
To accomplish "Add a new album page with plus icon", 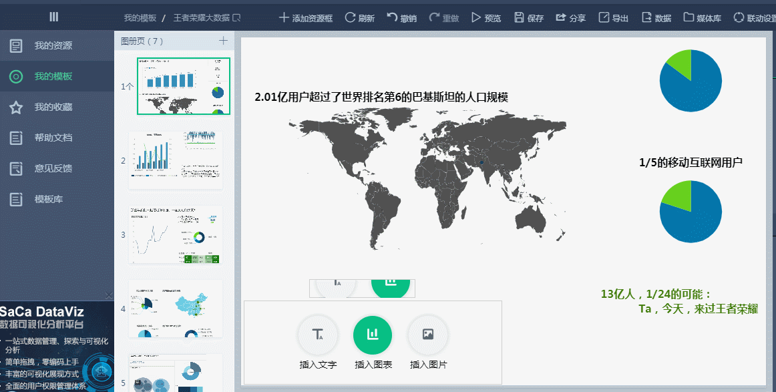I will [223, 41].
